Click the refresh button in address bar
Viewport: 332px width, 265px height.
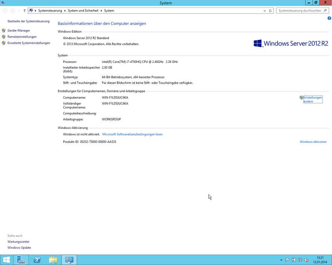point(271,10)
